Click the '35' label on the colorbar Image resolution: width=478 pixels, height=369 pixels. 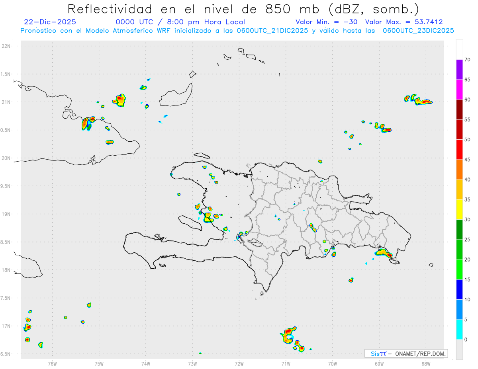pyautogui.click(x=468, y=199)
